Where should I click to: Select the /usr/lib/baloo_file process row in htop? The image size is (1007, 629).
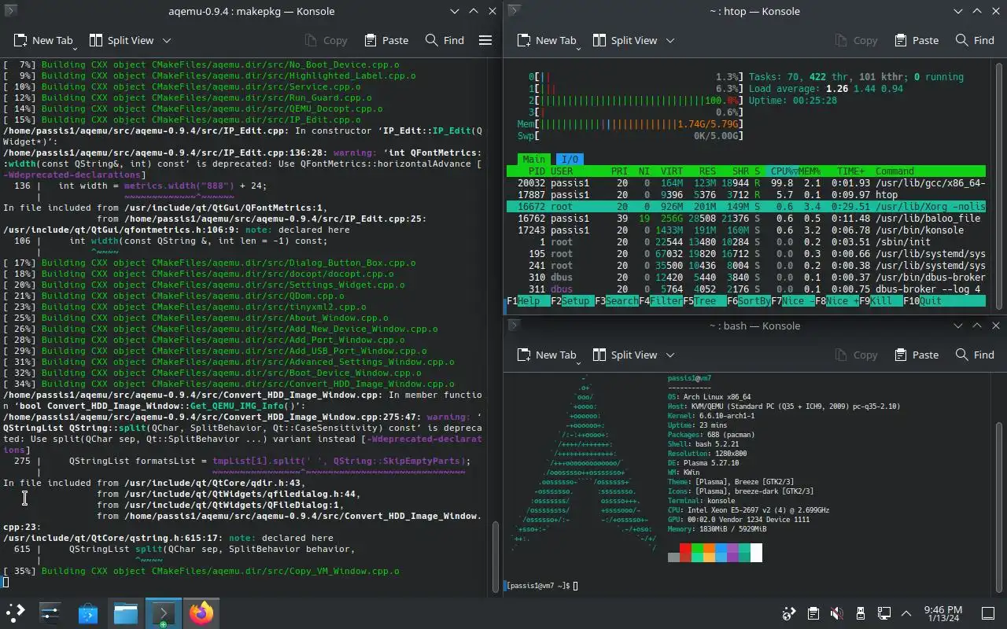point(746,218)
